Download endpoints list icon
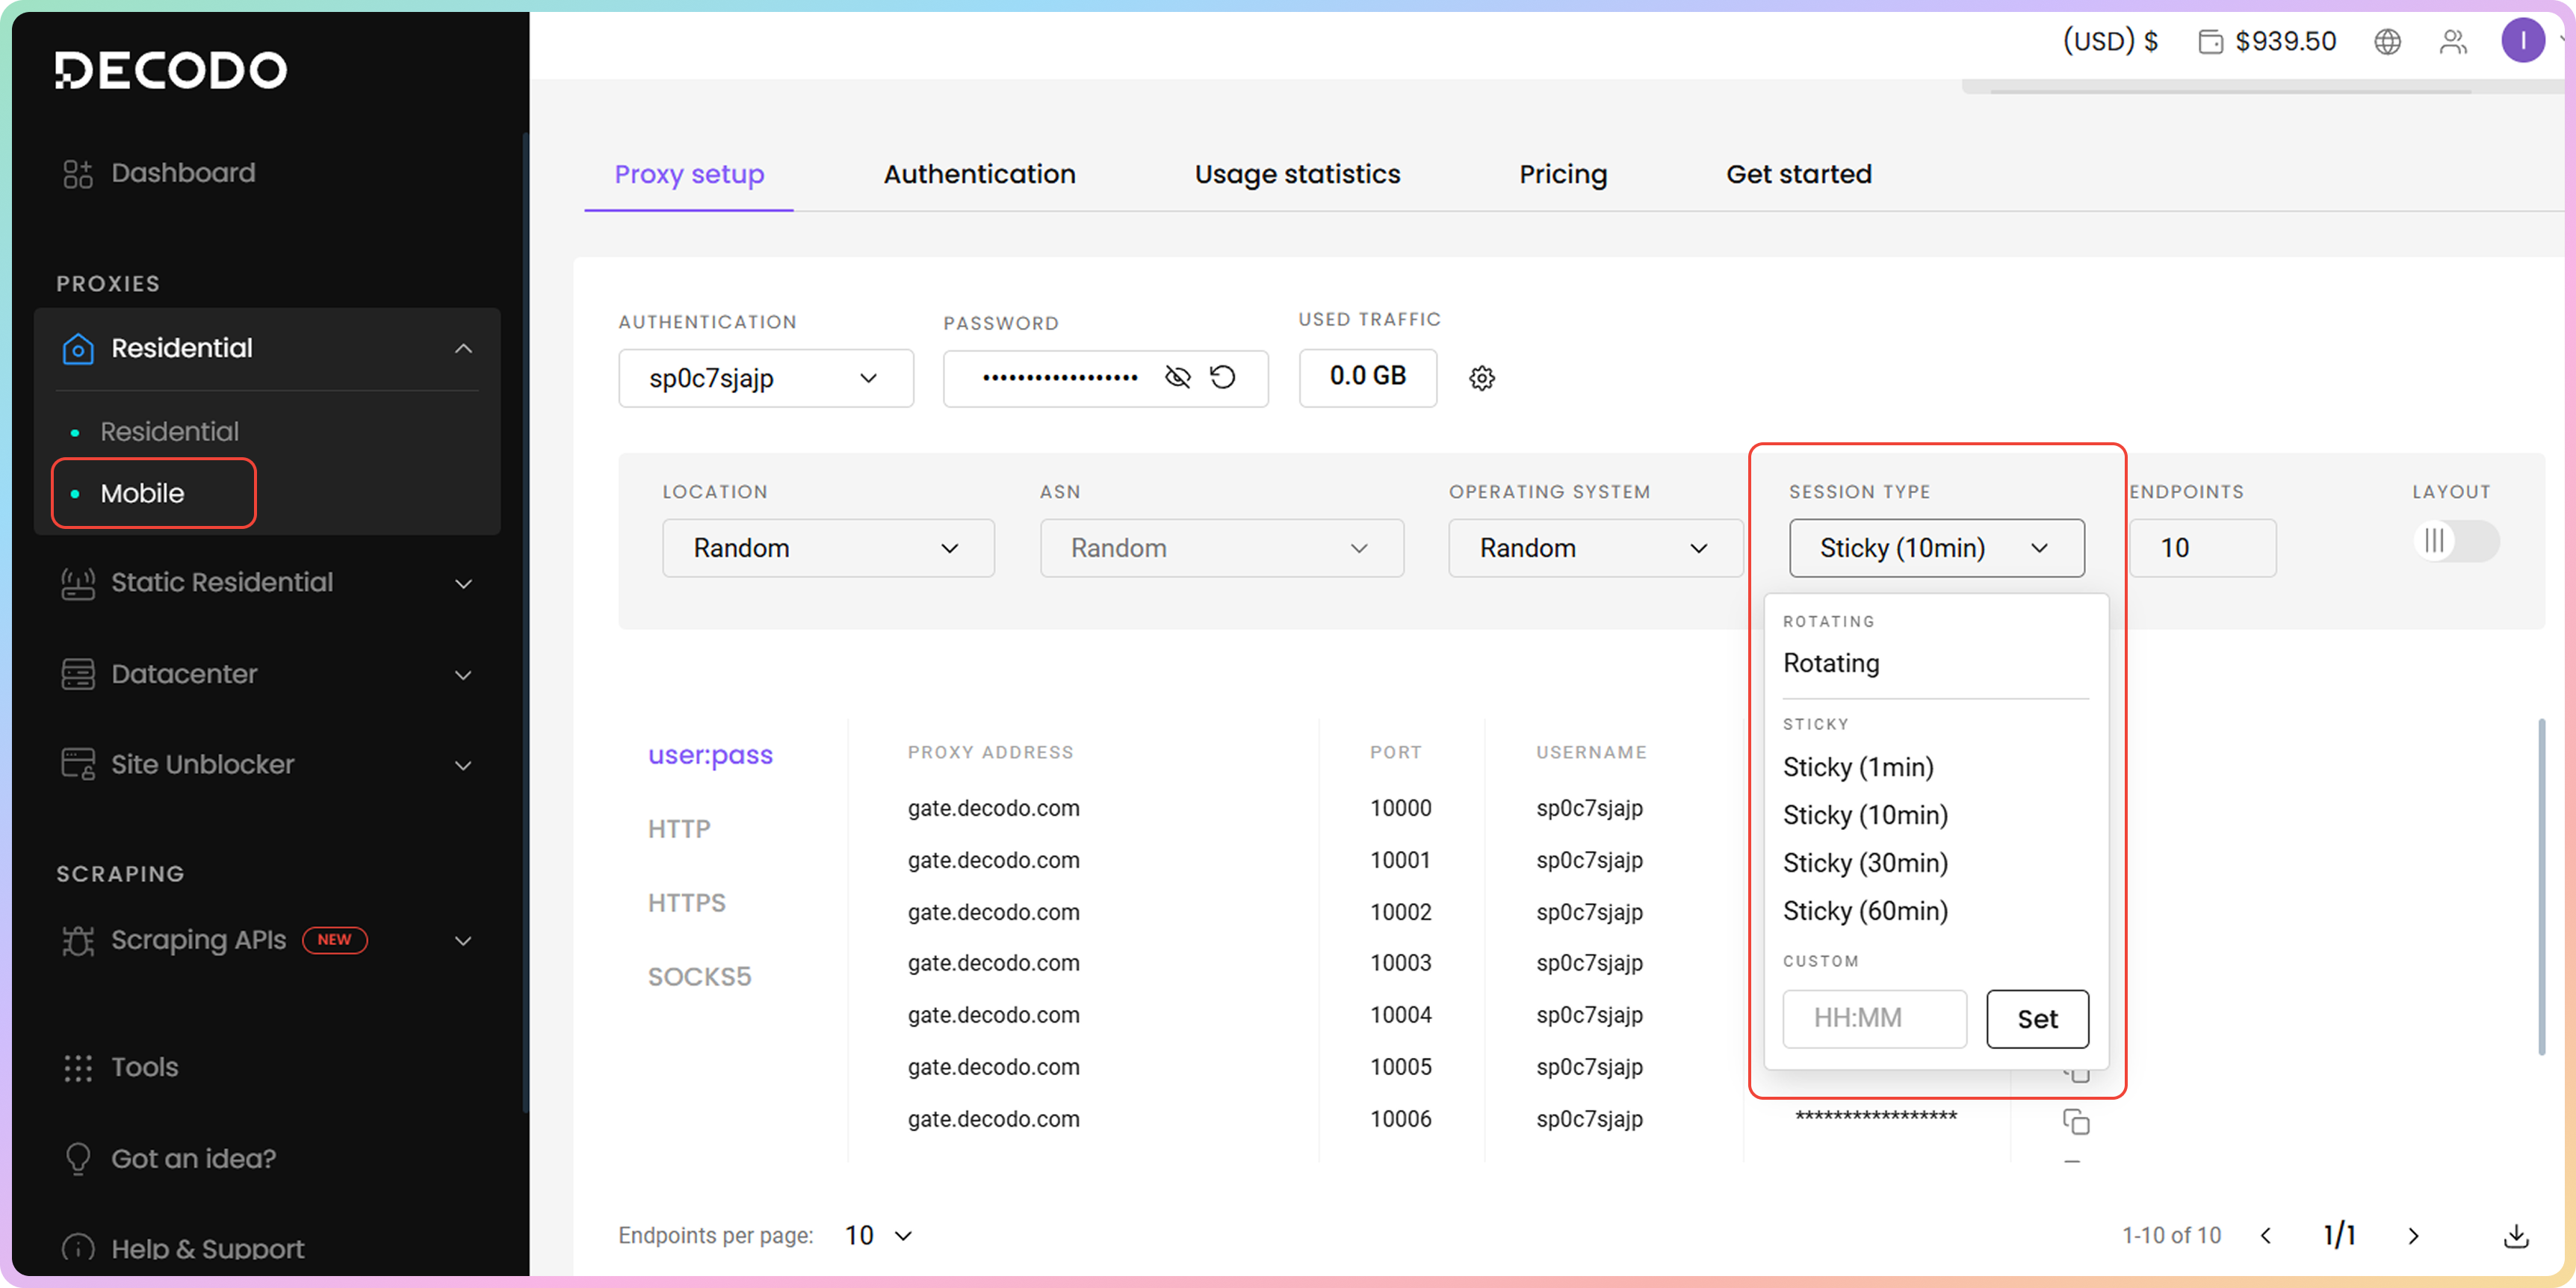Image resolution: width=2576 pixels, height=1288 pixels. 2515,1236
